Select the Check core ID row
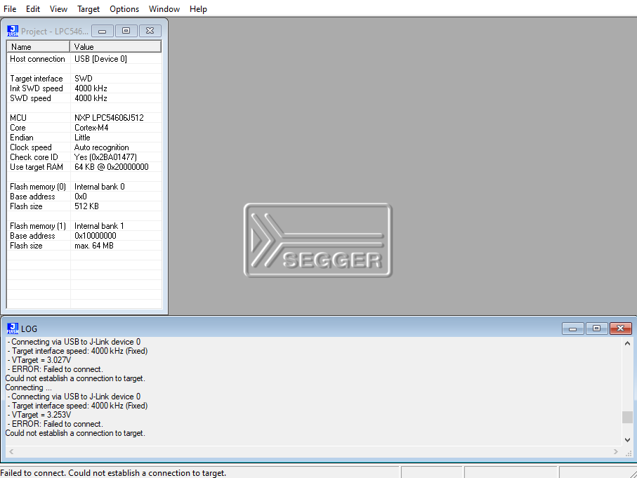 point(84,157)
